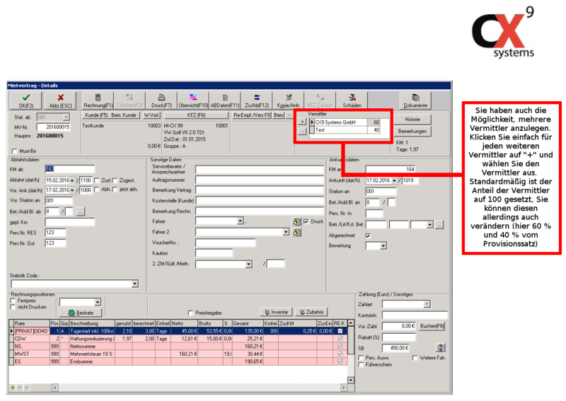Viewport: 566px width, 401px height.
Task: Click the Schäden damages toolbar icon
Action: coord(352,100)
